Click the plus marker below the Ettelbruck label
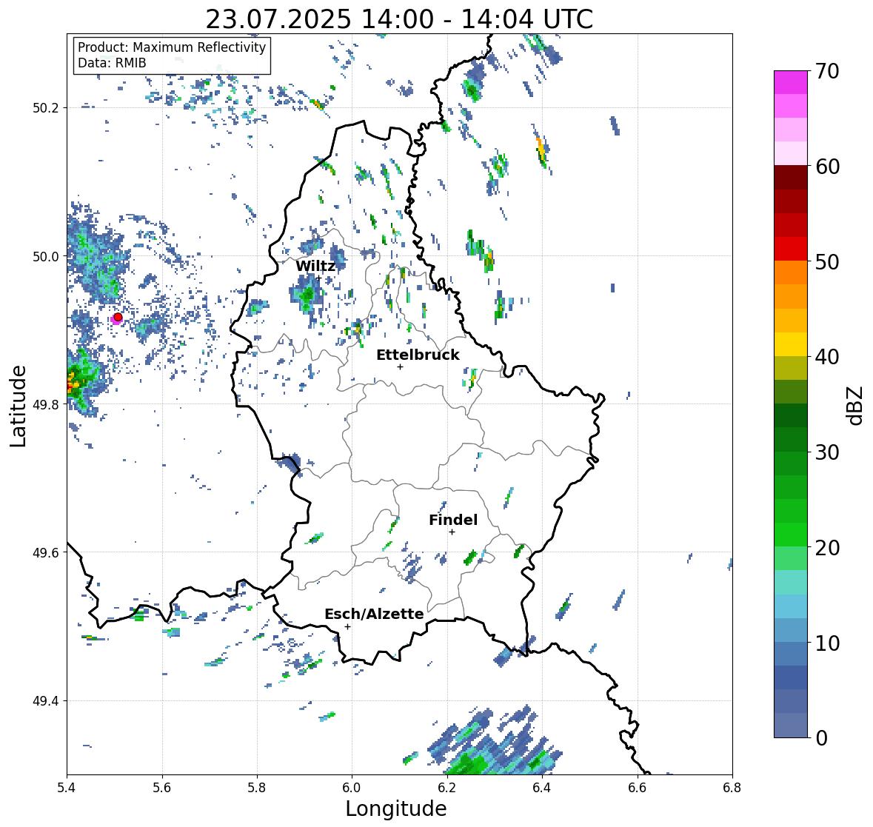This screenshot has width=873, height=827. [x=400, y=366]
